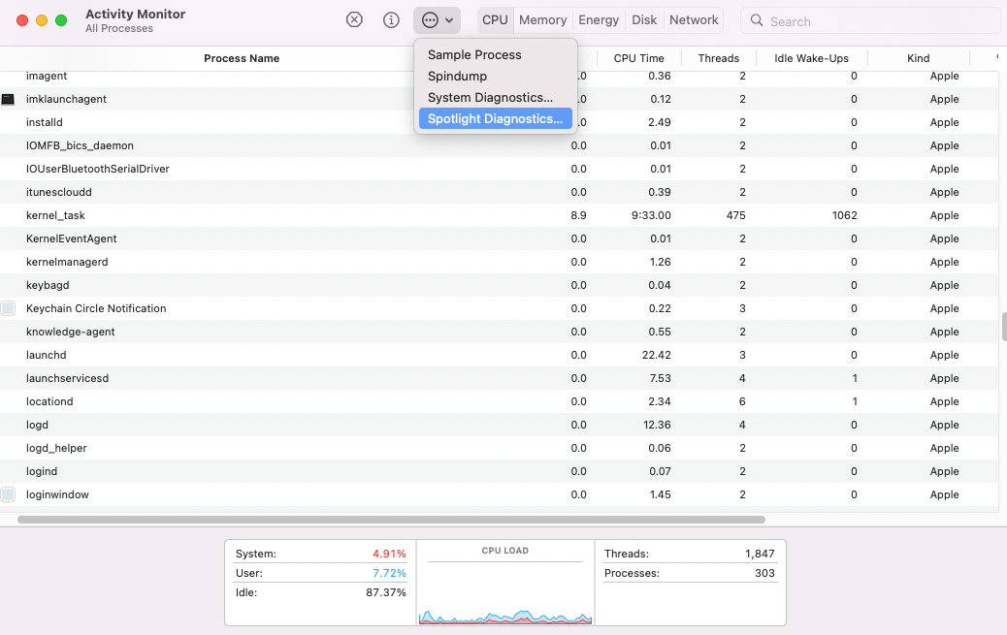
Task: Click the vertical scrollbar thumb at right edge
Action: coord(1004,327)
